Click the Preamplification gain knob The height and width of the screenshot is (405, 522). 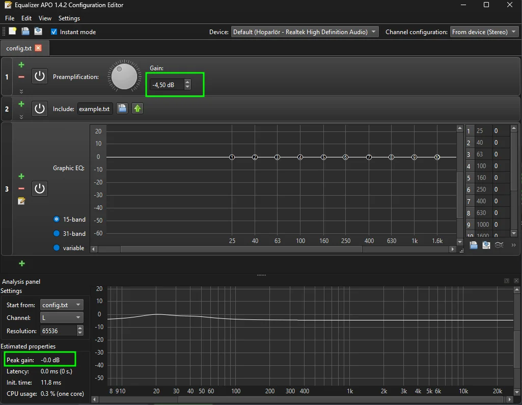[x=124, y=76]
